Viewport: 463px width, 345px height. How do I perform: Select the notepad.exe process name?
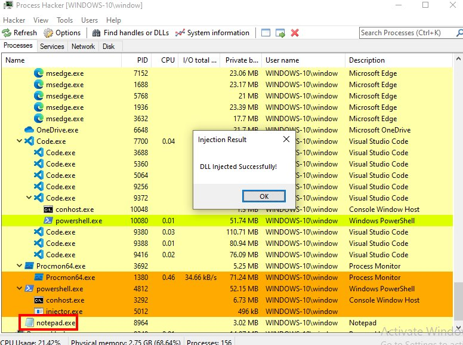coord(56,323)
